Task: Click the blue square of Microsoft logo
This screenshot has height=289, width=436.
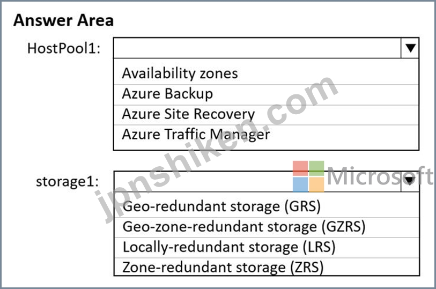Action: tap(300, 184)
